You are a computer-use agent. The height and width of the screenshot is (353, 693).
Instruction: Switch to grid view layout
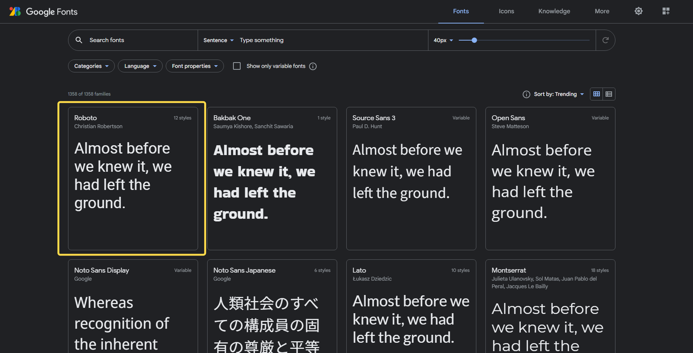[x=596, y=94]
